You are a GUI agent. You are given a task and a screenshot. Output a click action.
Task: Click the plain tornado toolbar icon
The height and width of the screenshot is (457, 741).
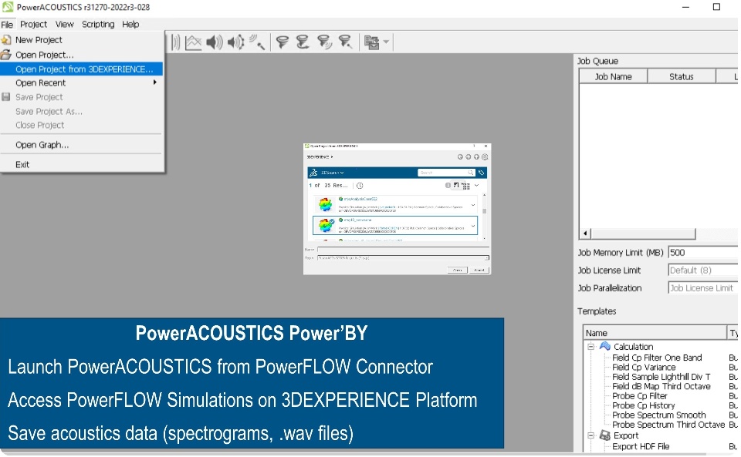coord(283,42)
